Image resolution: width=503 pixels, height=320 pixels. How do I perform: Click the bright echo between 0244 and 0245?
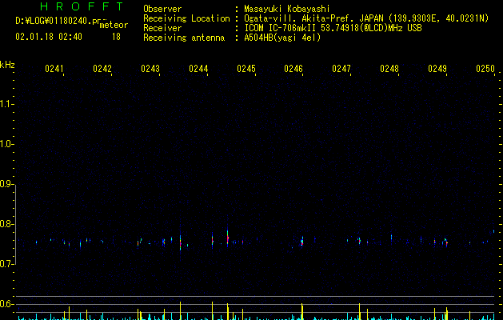227,238
